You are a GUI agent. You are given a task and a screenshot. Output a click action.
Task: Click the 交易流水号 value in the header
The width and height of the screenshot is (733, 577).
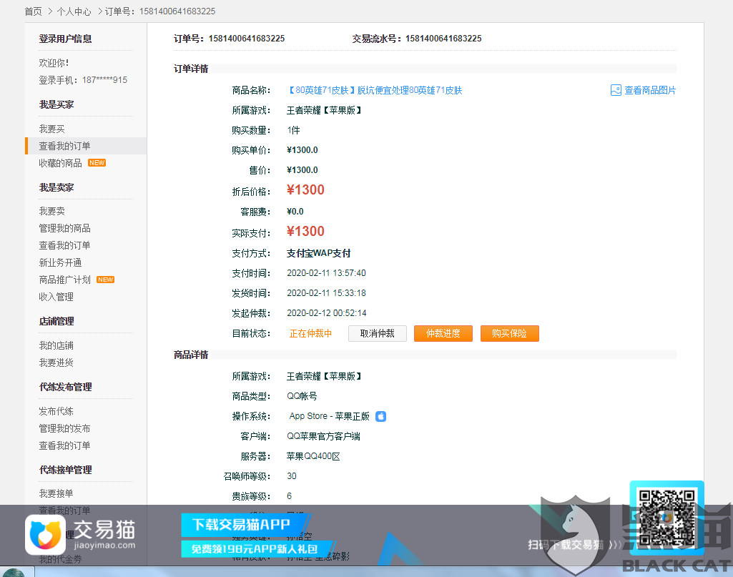point(443,39)
